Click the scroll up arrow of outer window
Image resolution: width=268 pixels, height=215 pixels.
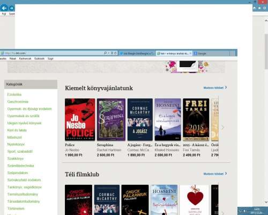tap(266, 20)
